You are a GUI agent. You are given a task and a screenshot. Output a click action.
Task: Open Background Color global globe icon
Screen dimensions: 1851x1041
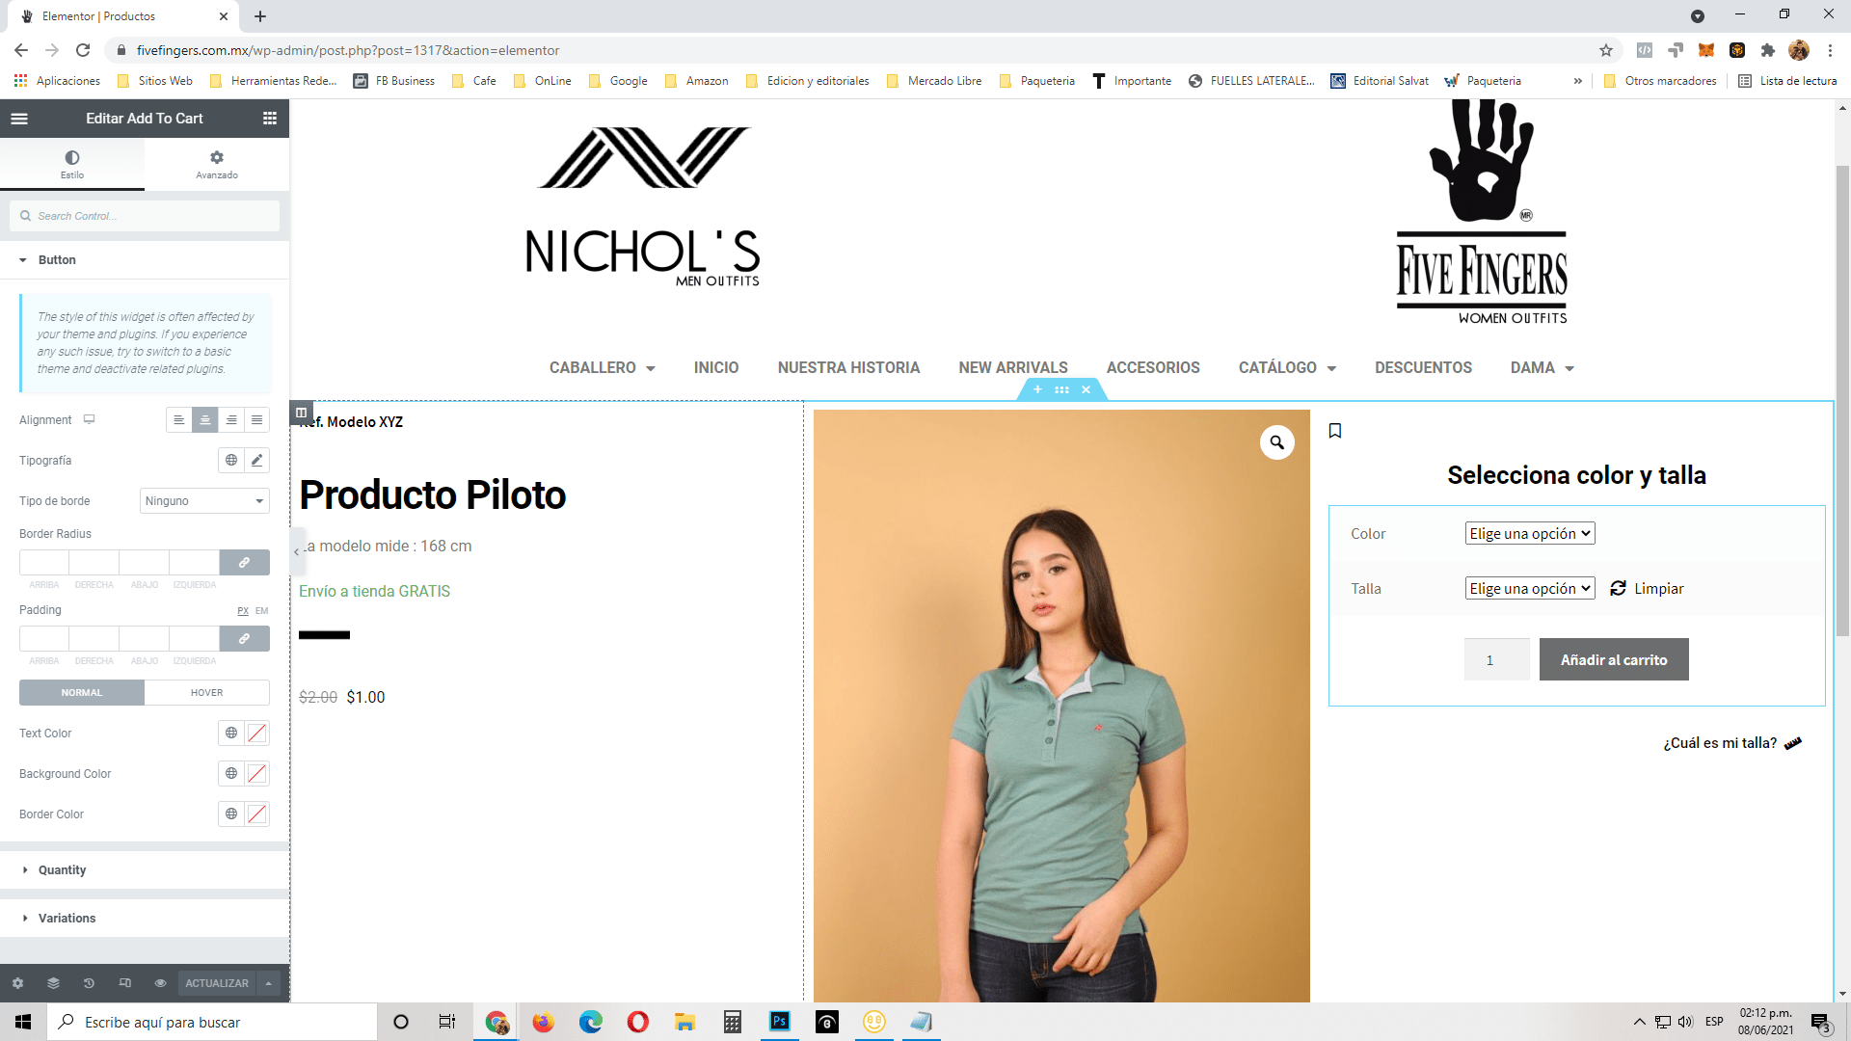point(231,774)
